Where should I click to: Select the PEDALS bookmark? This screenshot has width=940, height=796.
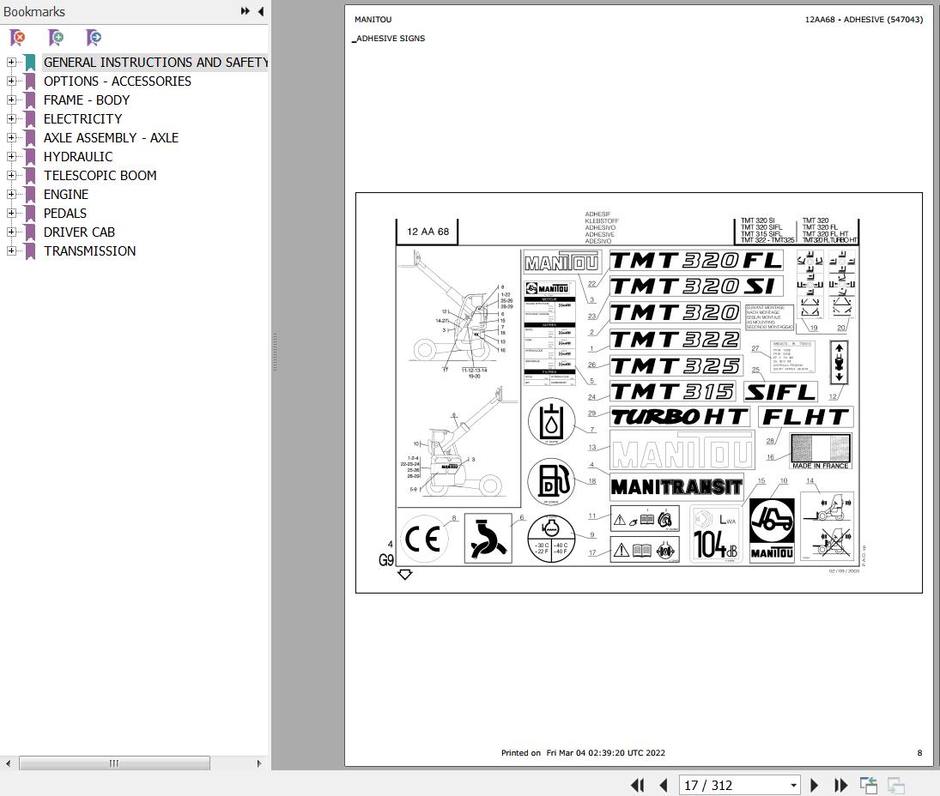coord(64,214)
